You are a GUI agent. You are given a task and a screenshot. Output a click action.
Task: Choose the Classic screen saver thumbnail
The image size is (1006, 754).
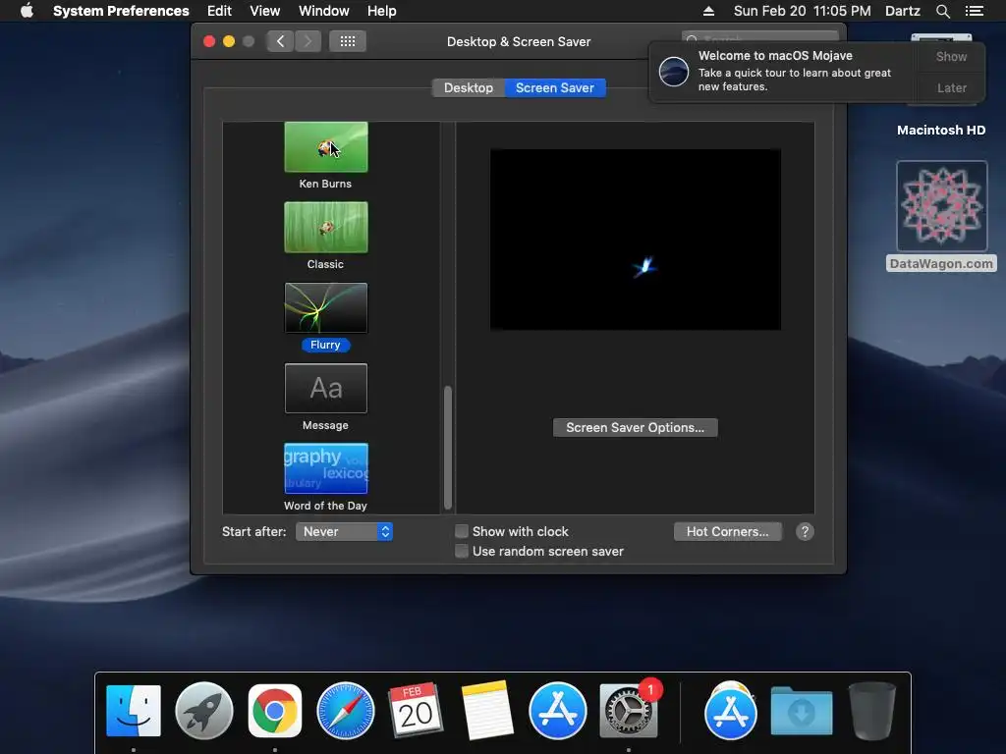click(x=326, y=227)
